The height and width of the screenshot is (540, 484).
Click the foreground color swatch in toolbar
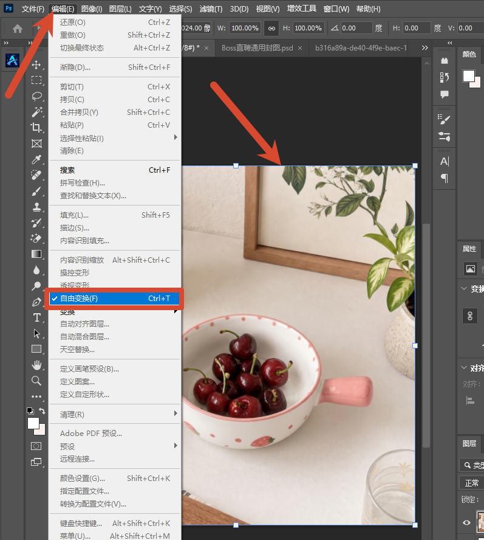click(33, 423)
